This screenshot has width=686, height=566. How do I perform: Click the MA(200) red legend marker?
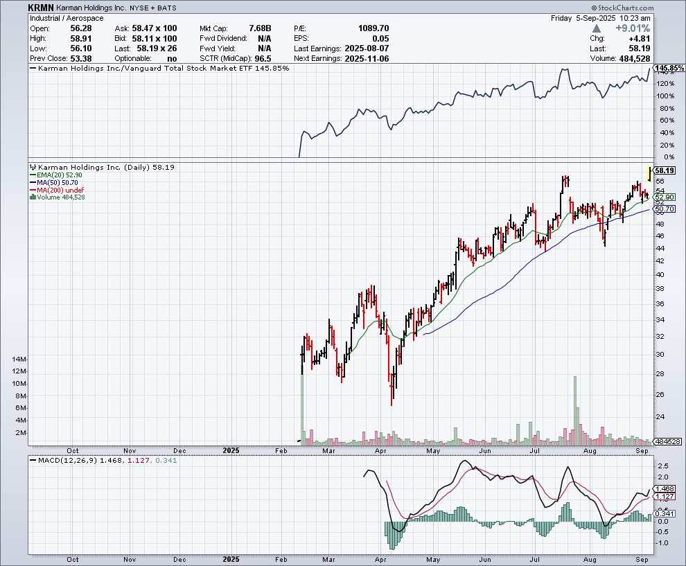pos(33,190)
